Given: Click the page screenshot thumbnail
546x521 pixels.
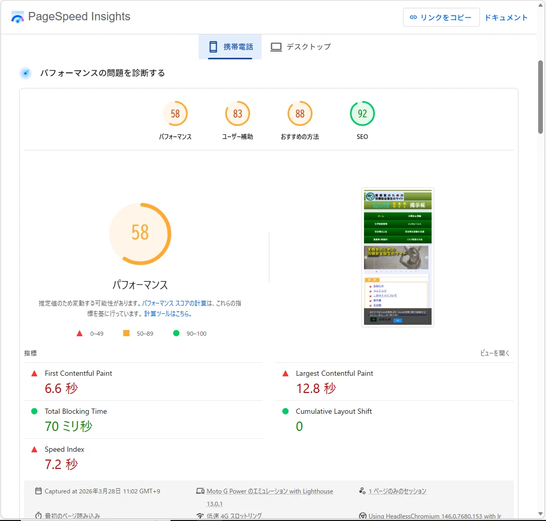Looking at the screenshot, I should tap(398, 257).
